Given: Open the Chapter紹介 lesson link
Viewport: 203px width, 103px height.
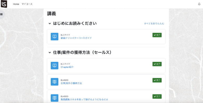Looking at the screenshot, I should click(x=67, y=67).
